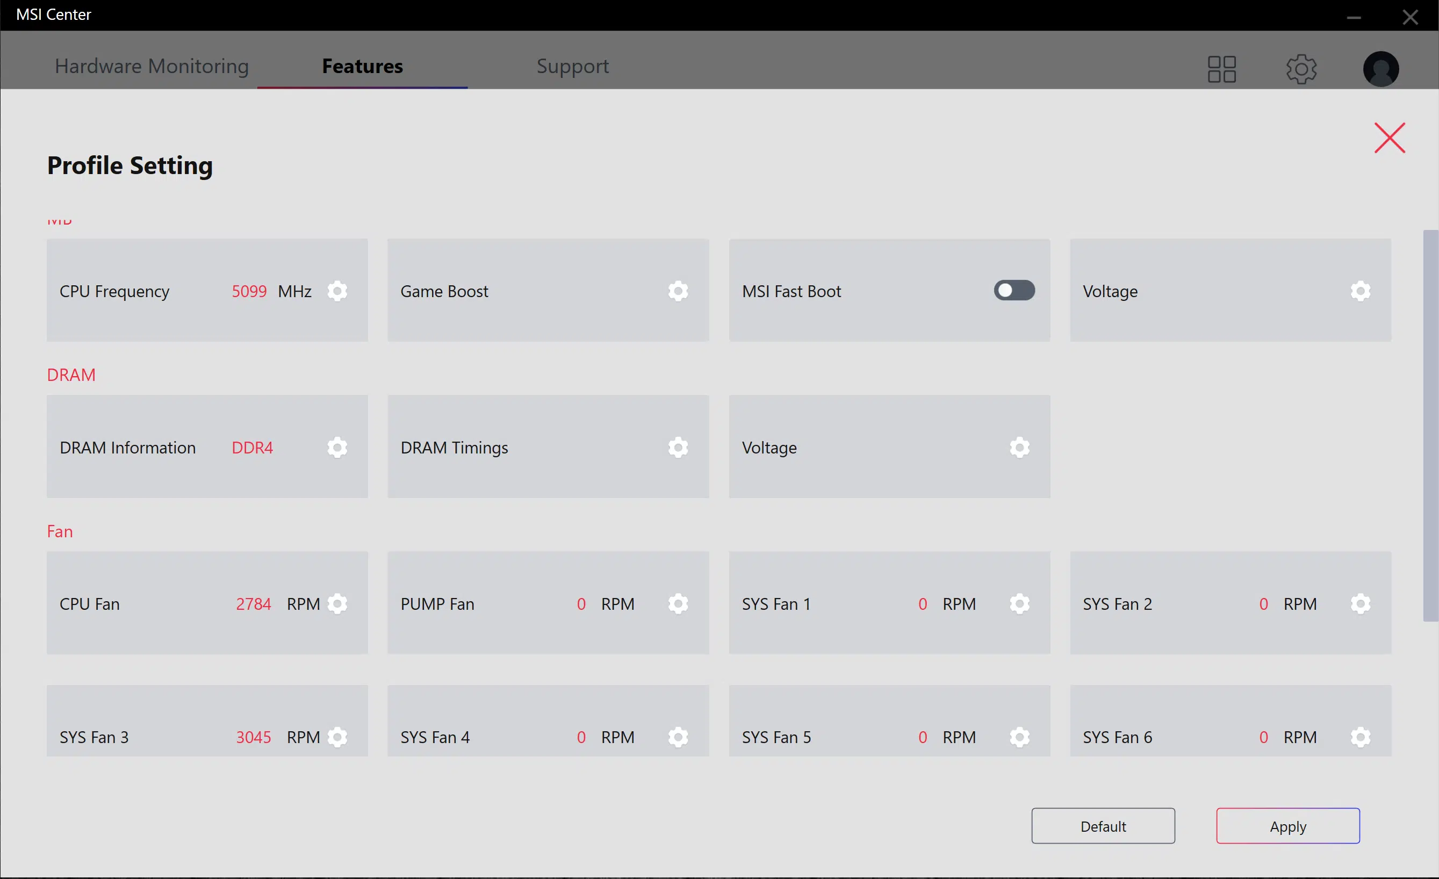
Task: Open DRAM Information settings gear
Action: [337, 448]
